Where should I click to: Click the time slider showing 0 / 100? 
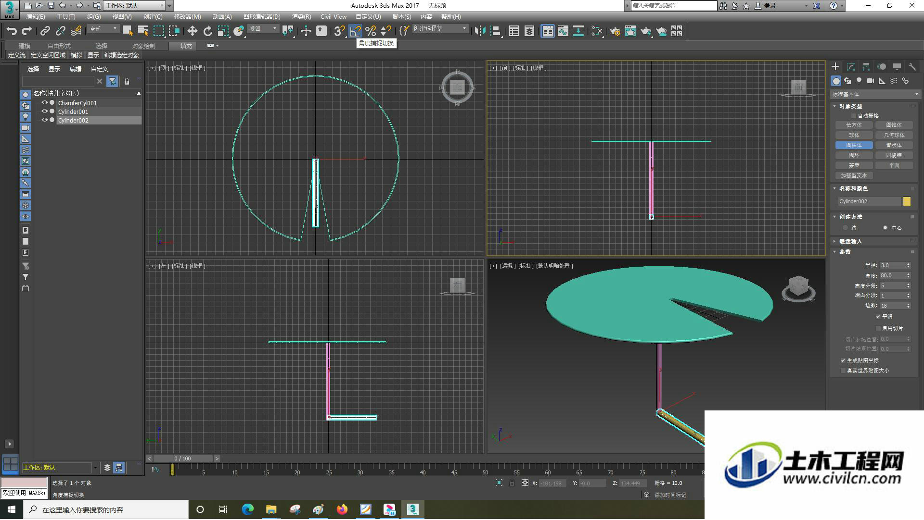point(183,459)
